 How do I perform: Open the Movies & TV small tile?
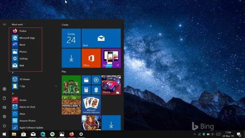pos(86,80)
